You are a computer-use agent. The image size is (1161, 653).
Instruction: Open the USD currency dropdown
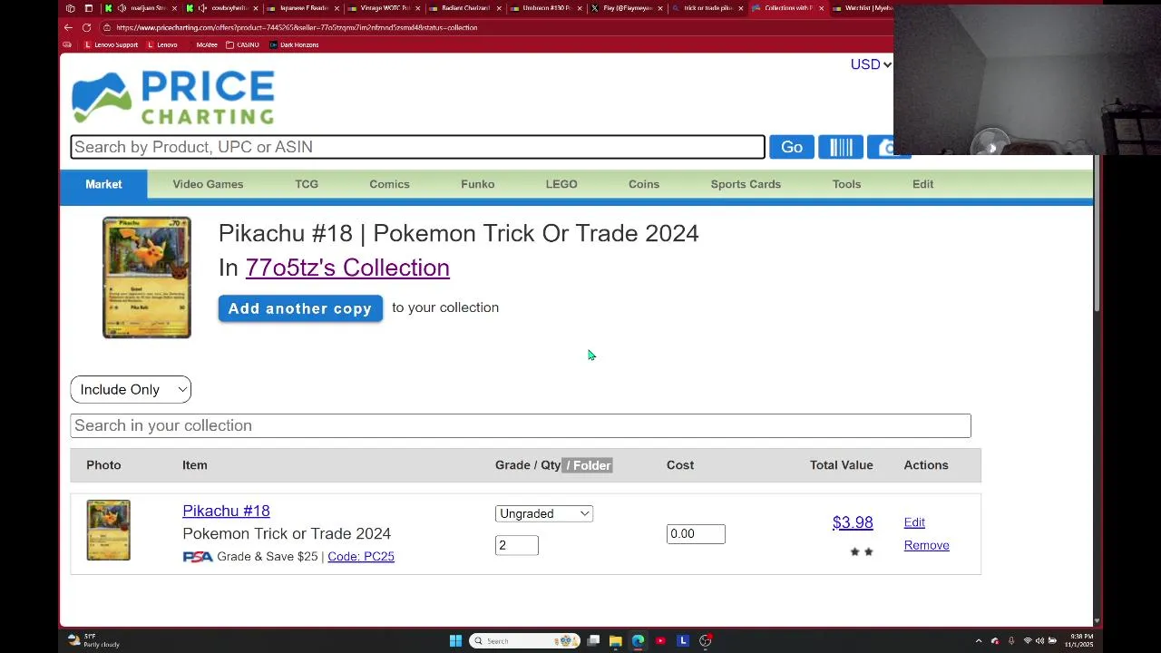click(x=871, y=64)
